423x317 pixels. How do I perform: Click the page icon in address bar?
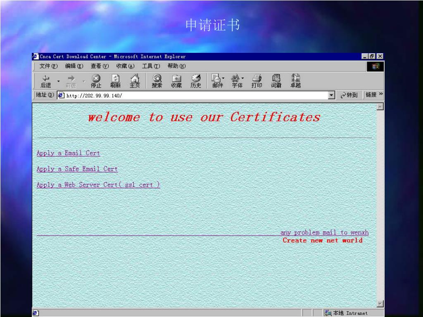(x=61, y=95)
